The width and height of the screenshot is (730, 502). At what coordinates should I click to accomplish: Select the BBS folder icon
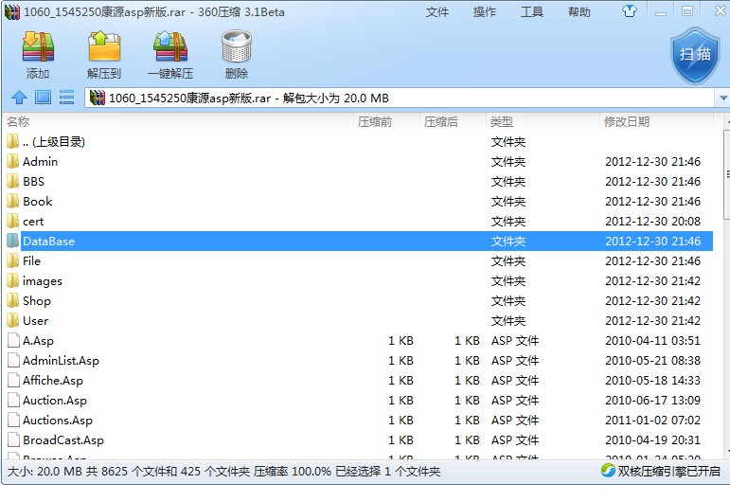(x=13, y=182)
